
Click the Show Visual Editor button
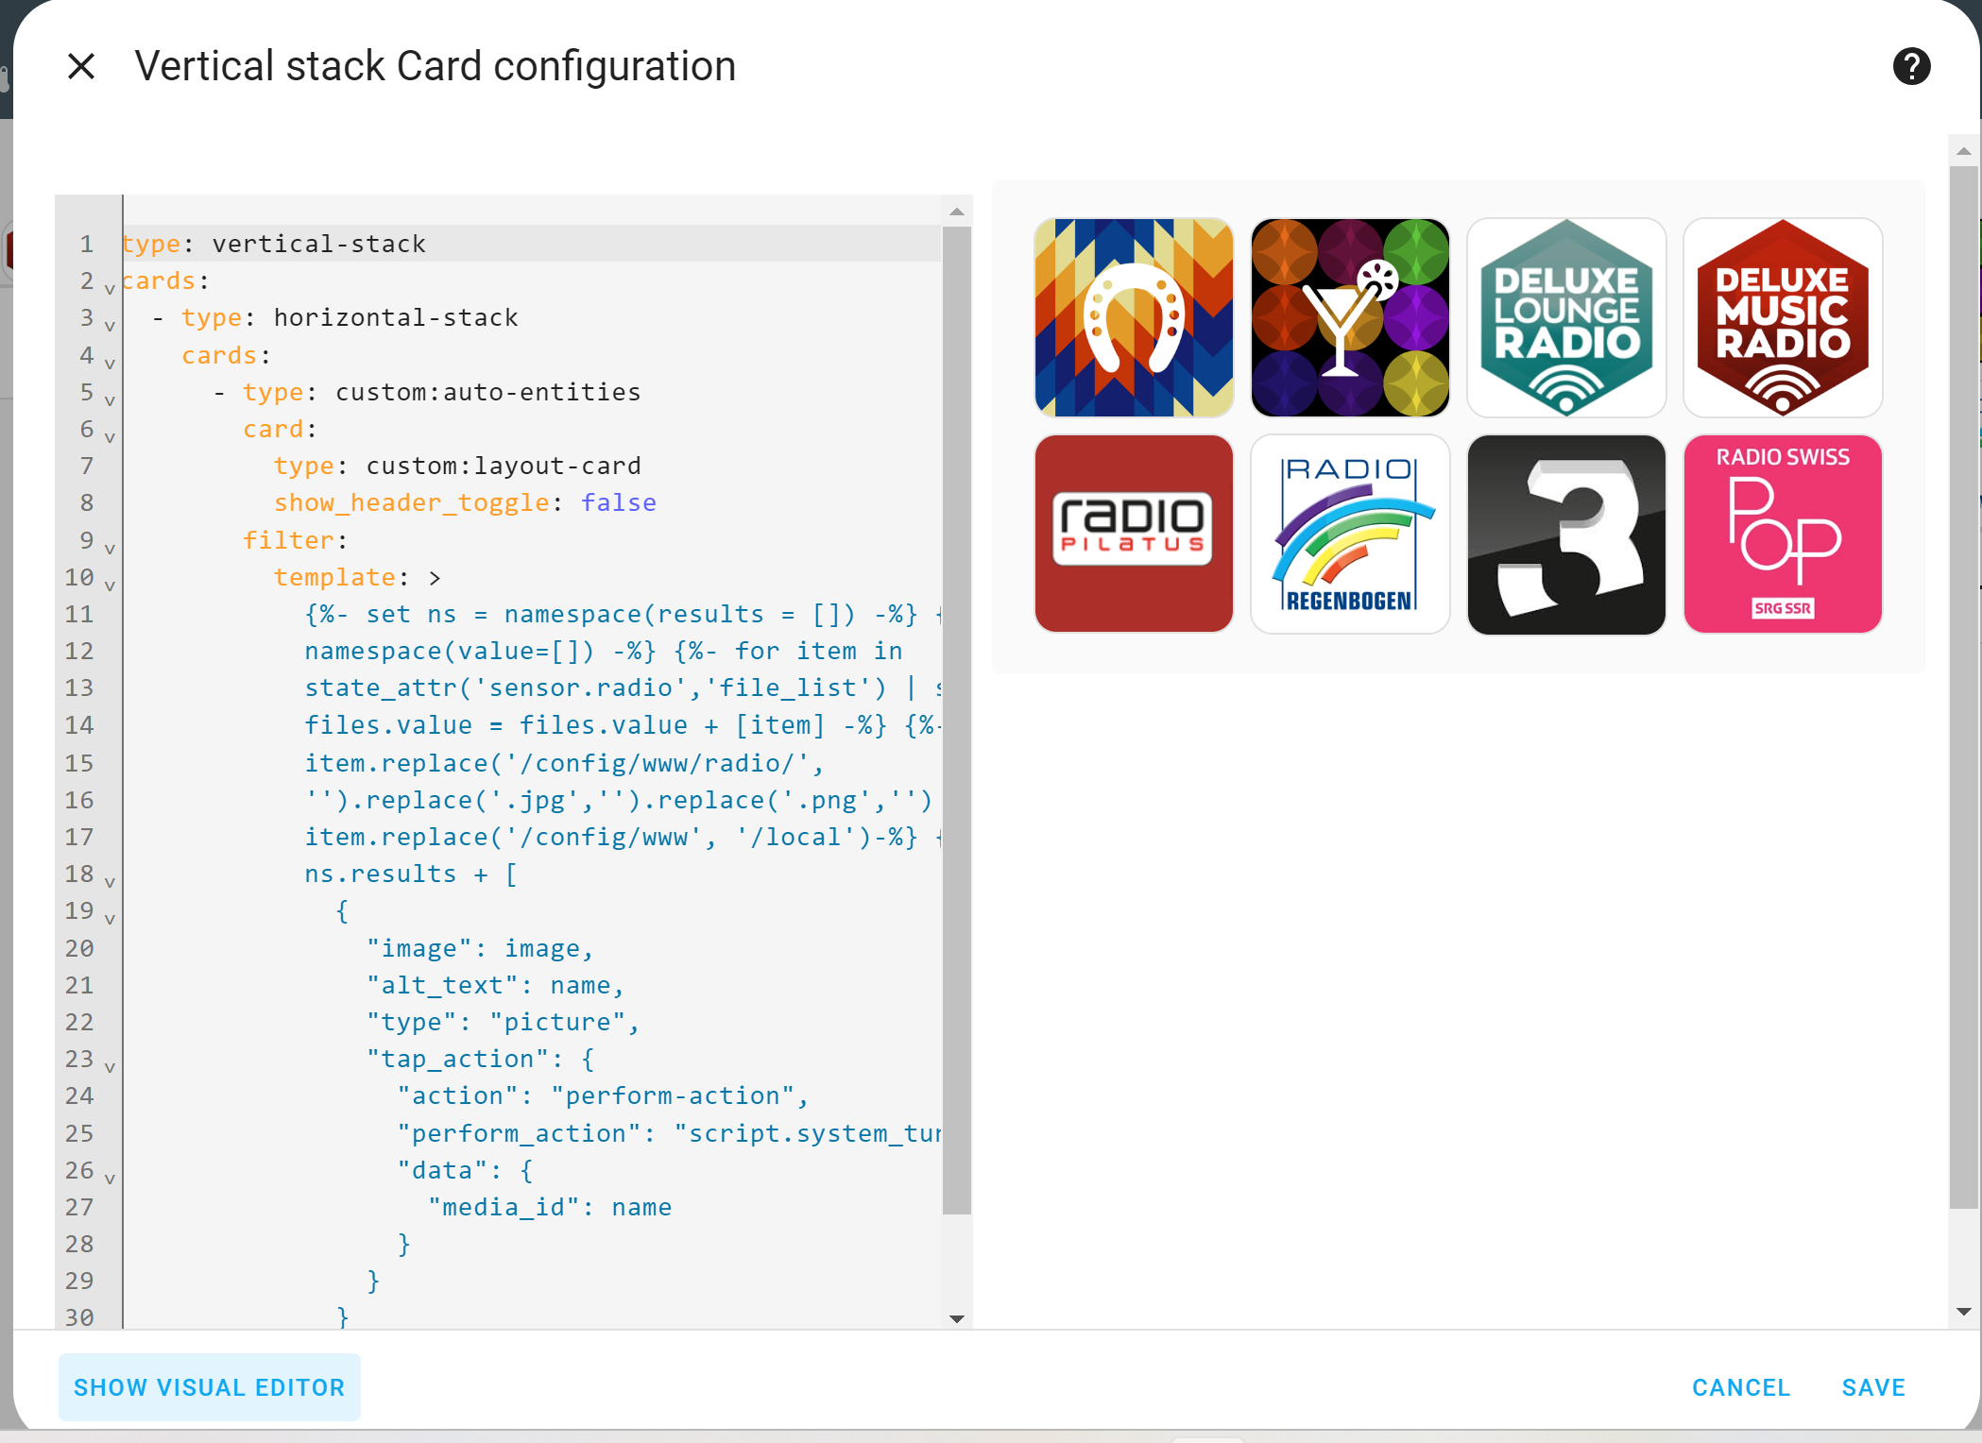[x=209, y=1387]
